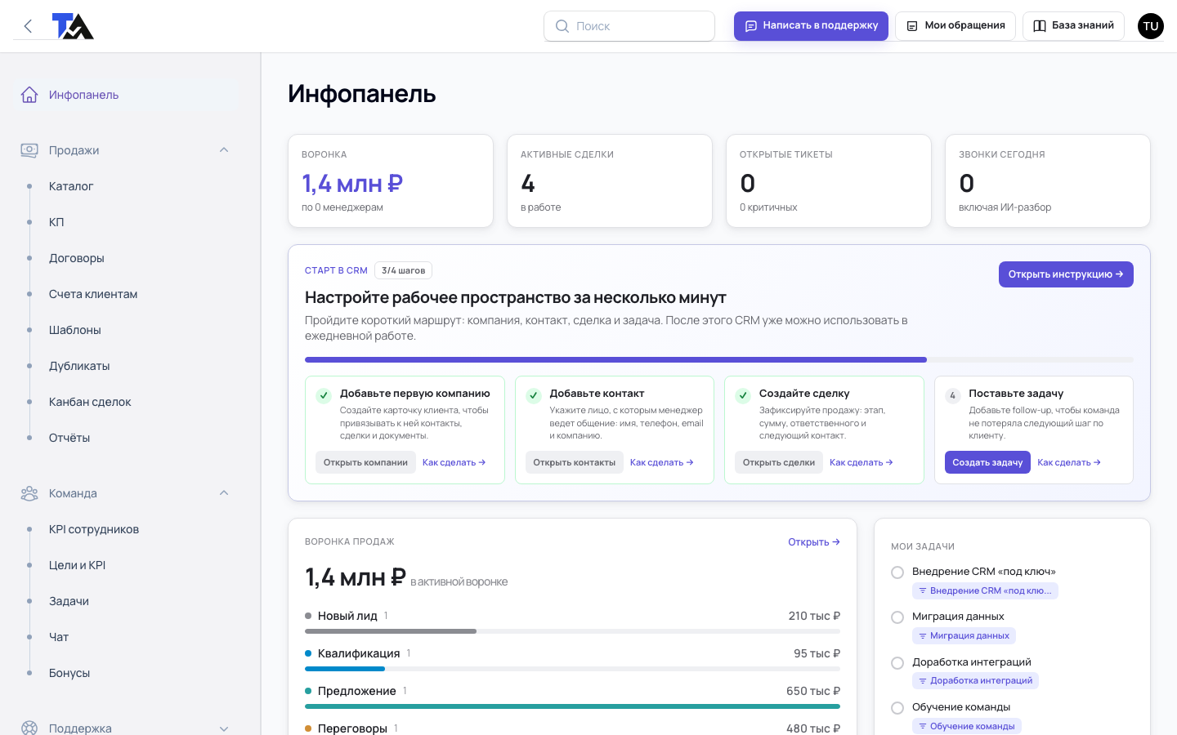Image resolution: width=1177 pixels, height=735 pixels.
Task: Open Отчёты in sidebar
Action: click(69, 438)
